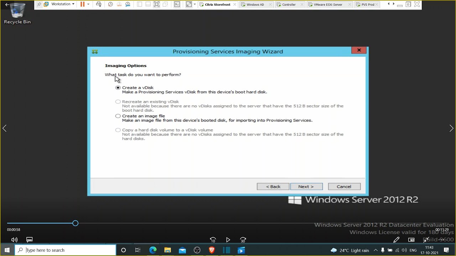This screenshot has width=456, height=256.
Task: Click the ENG language indicator
Action: point(413,250)
